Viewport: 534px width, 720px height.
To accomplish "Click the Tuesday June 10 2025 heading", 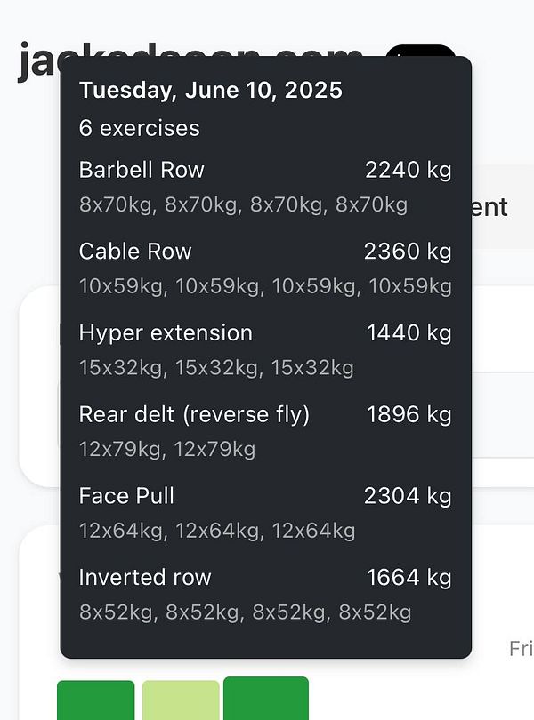I will pyautogui.click(x=210, y=89).
